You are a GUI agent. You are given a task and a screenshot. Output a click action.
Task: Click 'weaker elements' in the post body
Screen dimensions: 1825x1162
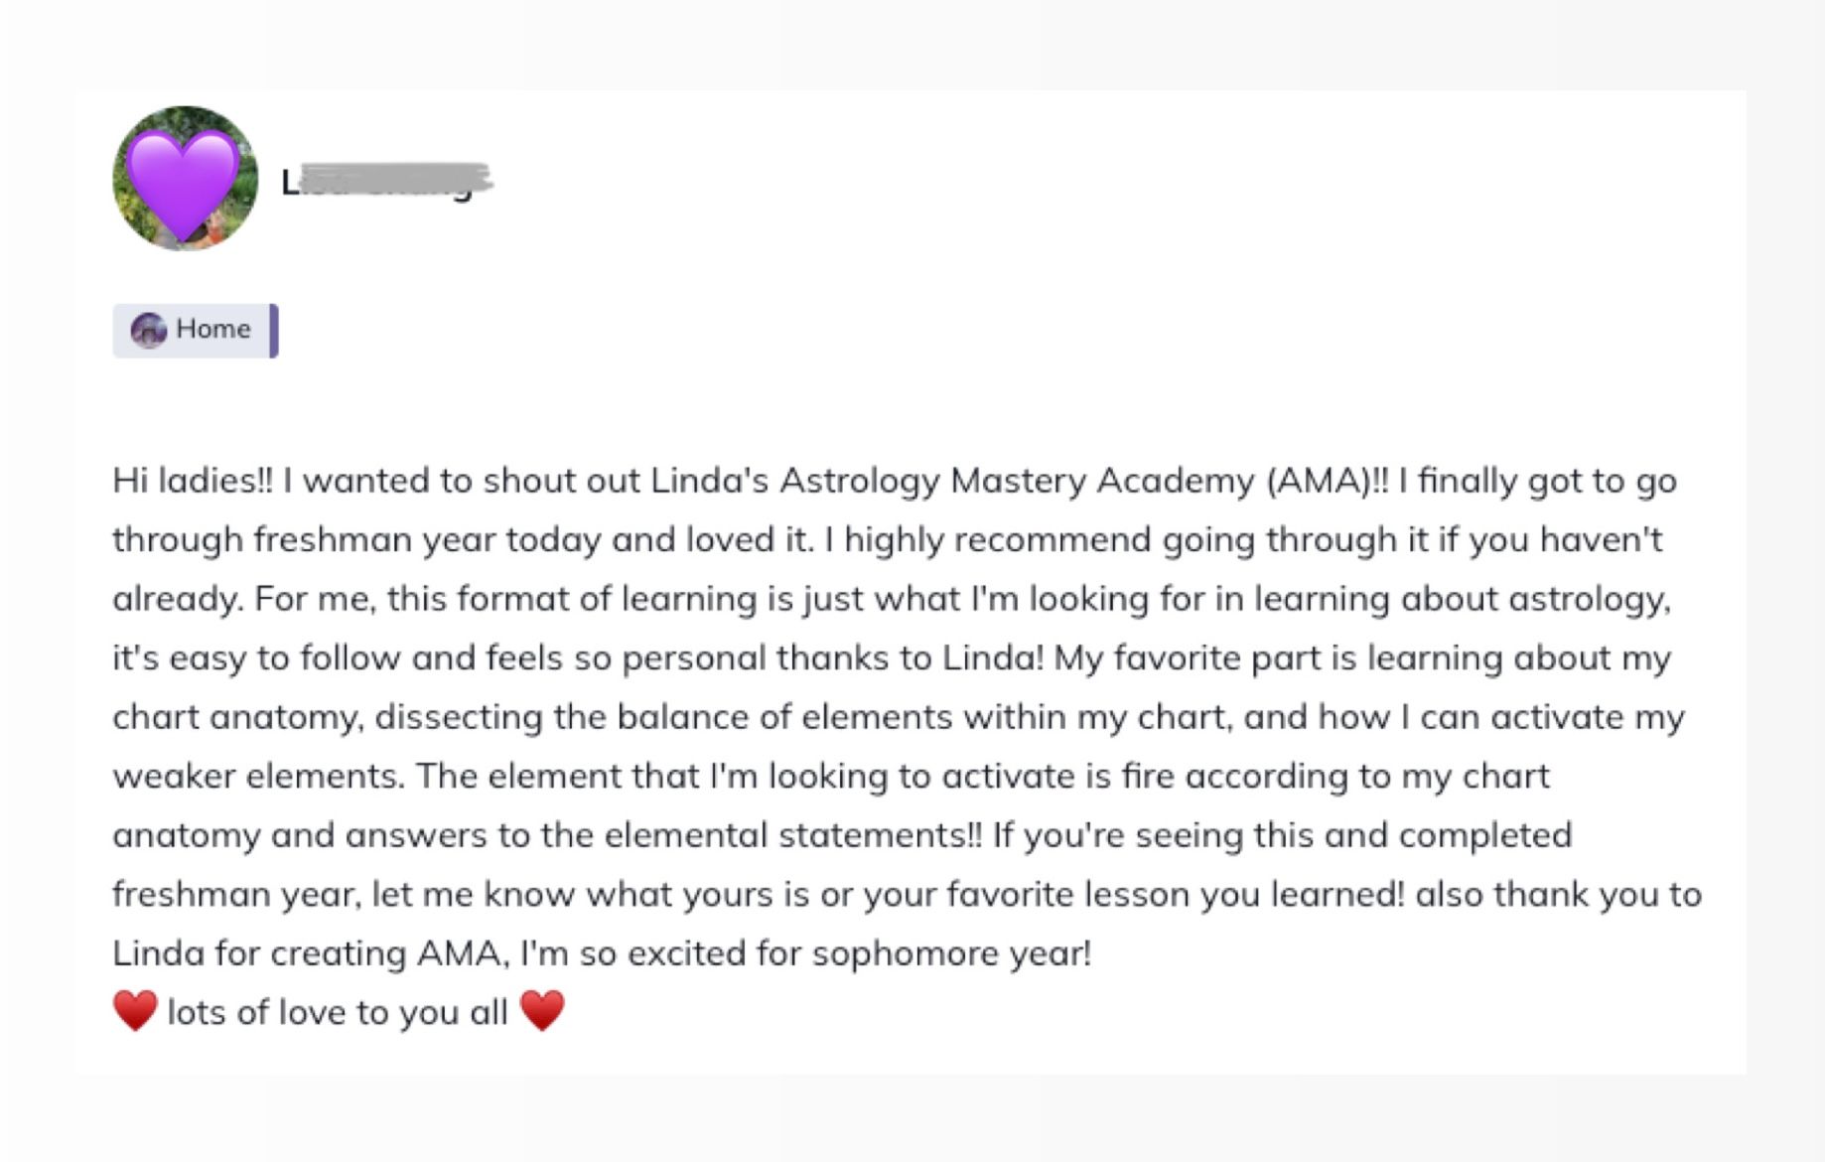(x=258, y=776)
